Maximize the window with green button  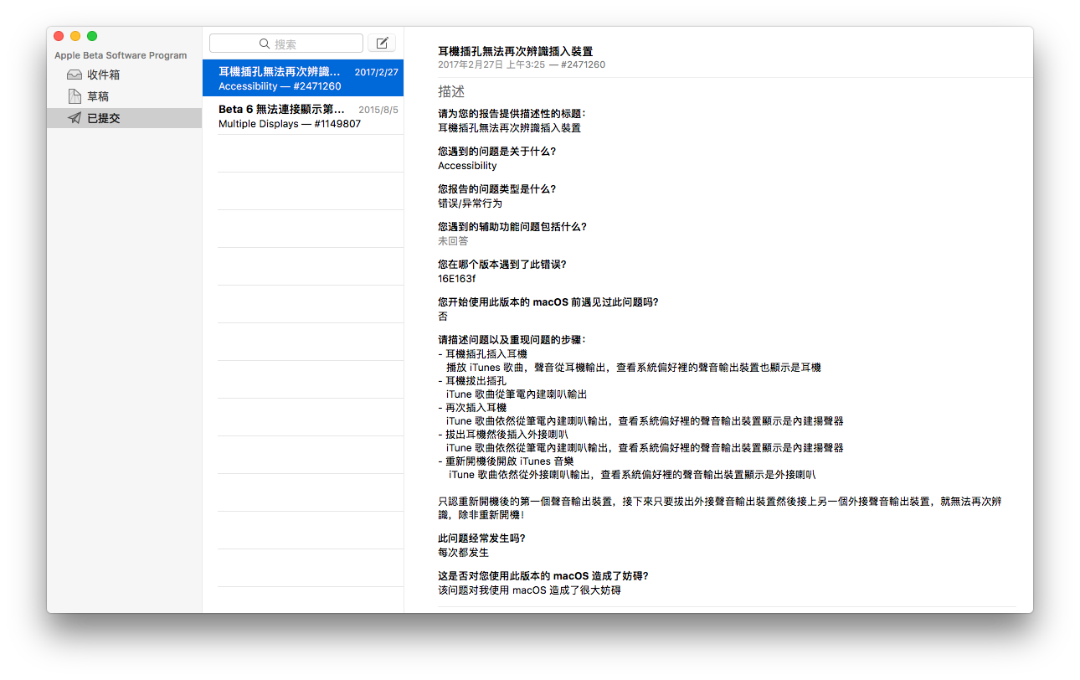[92, 36]
